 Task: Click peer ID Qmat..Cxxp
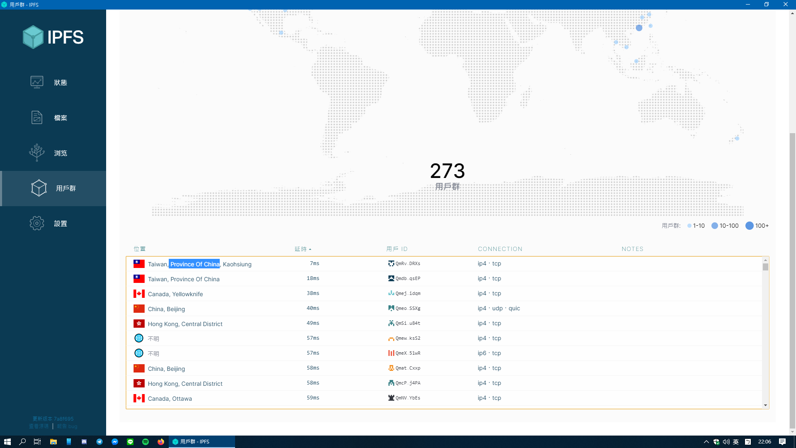tap(408, 368)
